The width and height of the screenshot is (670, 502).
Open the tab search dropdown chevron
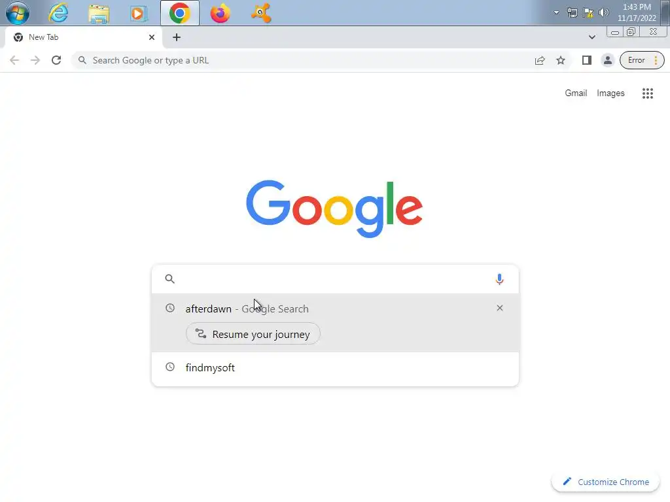[591, 37]
